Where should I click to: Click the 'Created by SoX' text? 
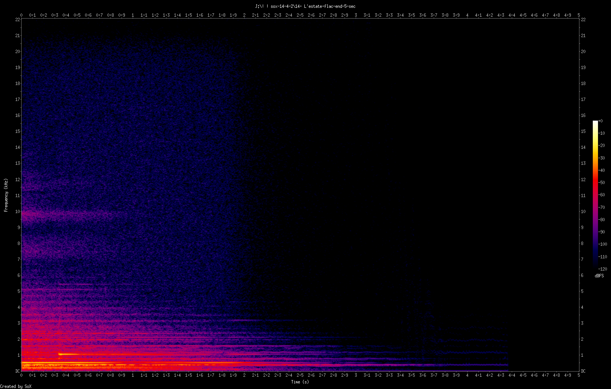tap(16, 386)
